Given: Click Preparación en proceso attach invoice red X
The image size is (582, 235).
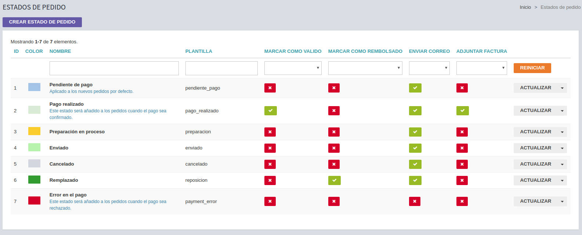Looking at the screenshot, I should click(x=462, y=132).
